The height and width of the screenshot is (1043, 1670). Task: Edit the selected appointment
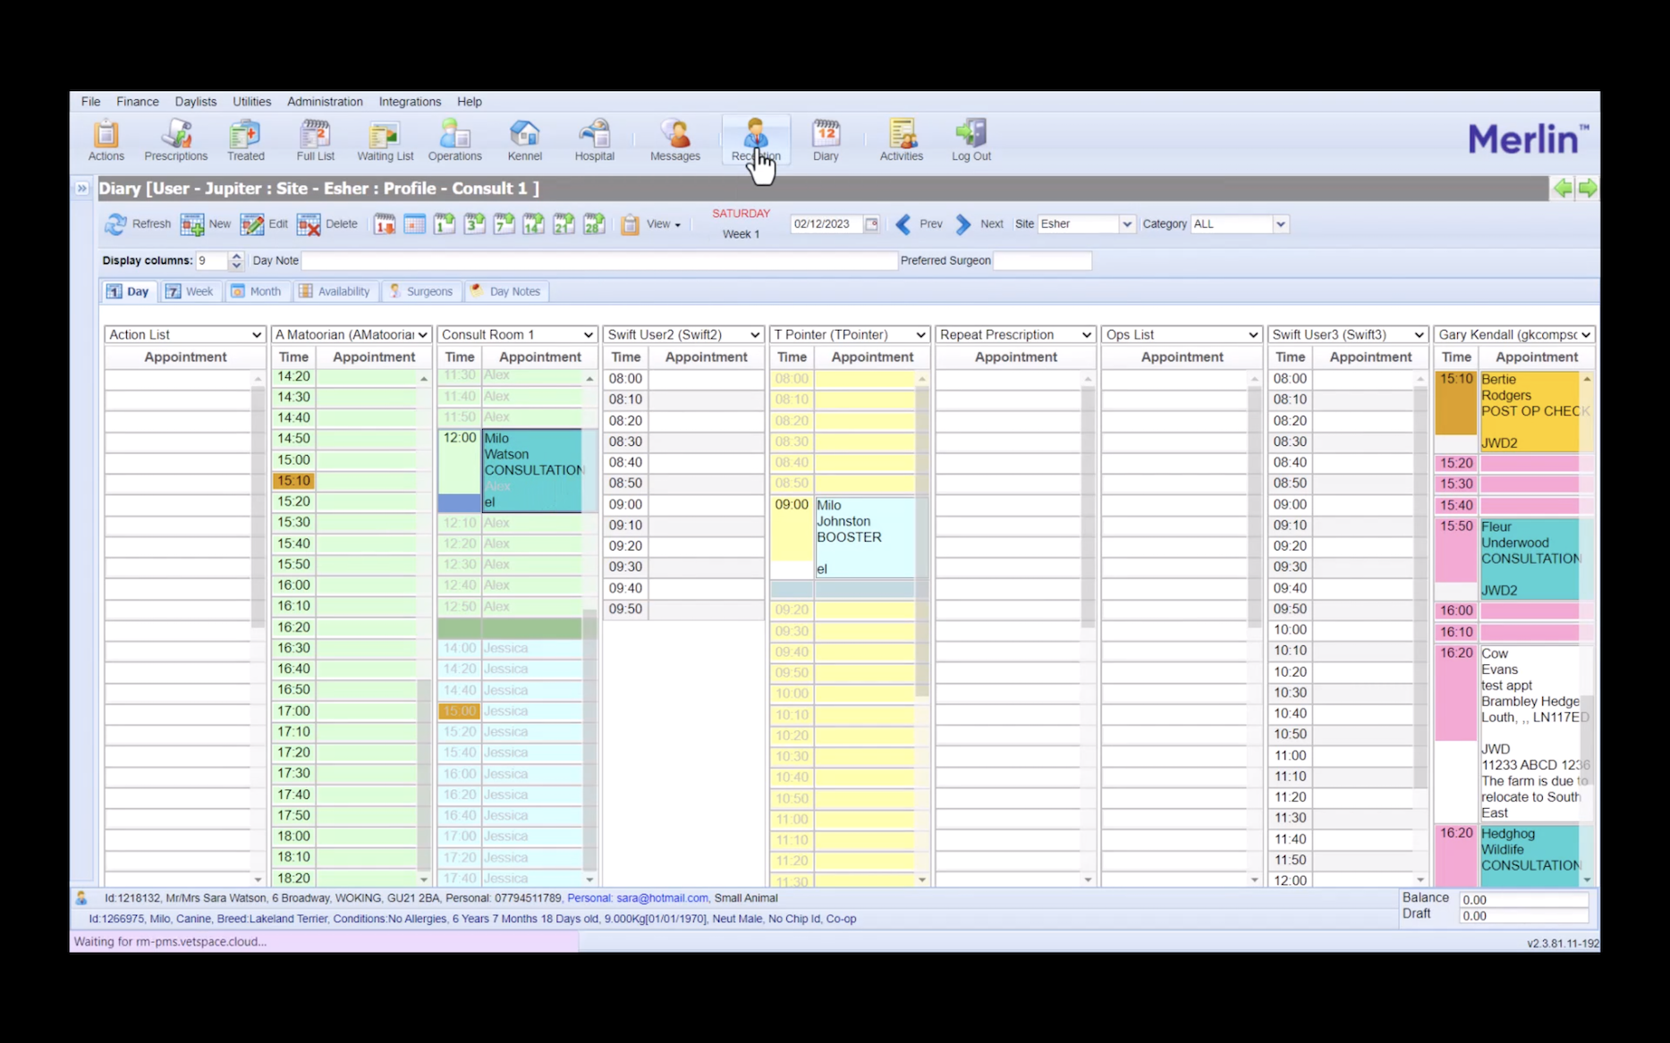pyautogui.click(x=264, y=224)
